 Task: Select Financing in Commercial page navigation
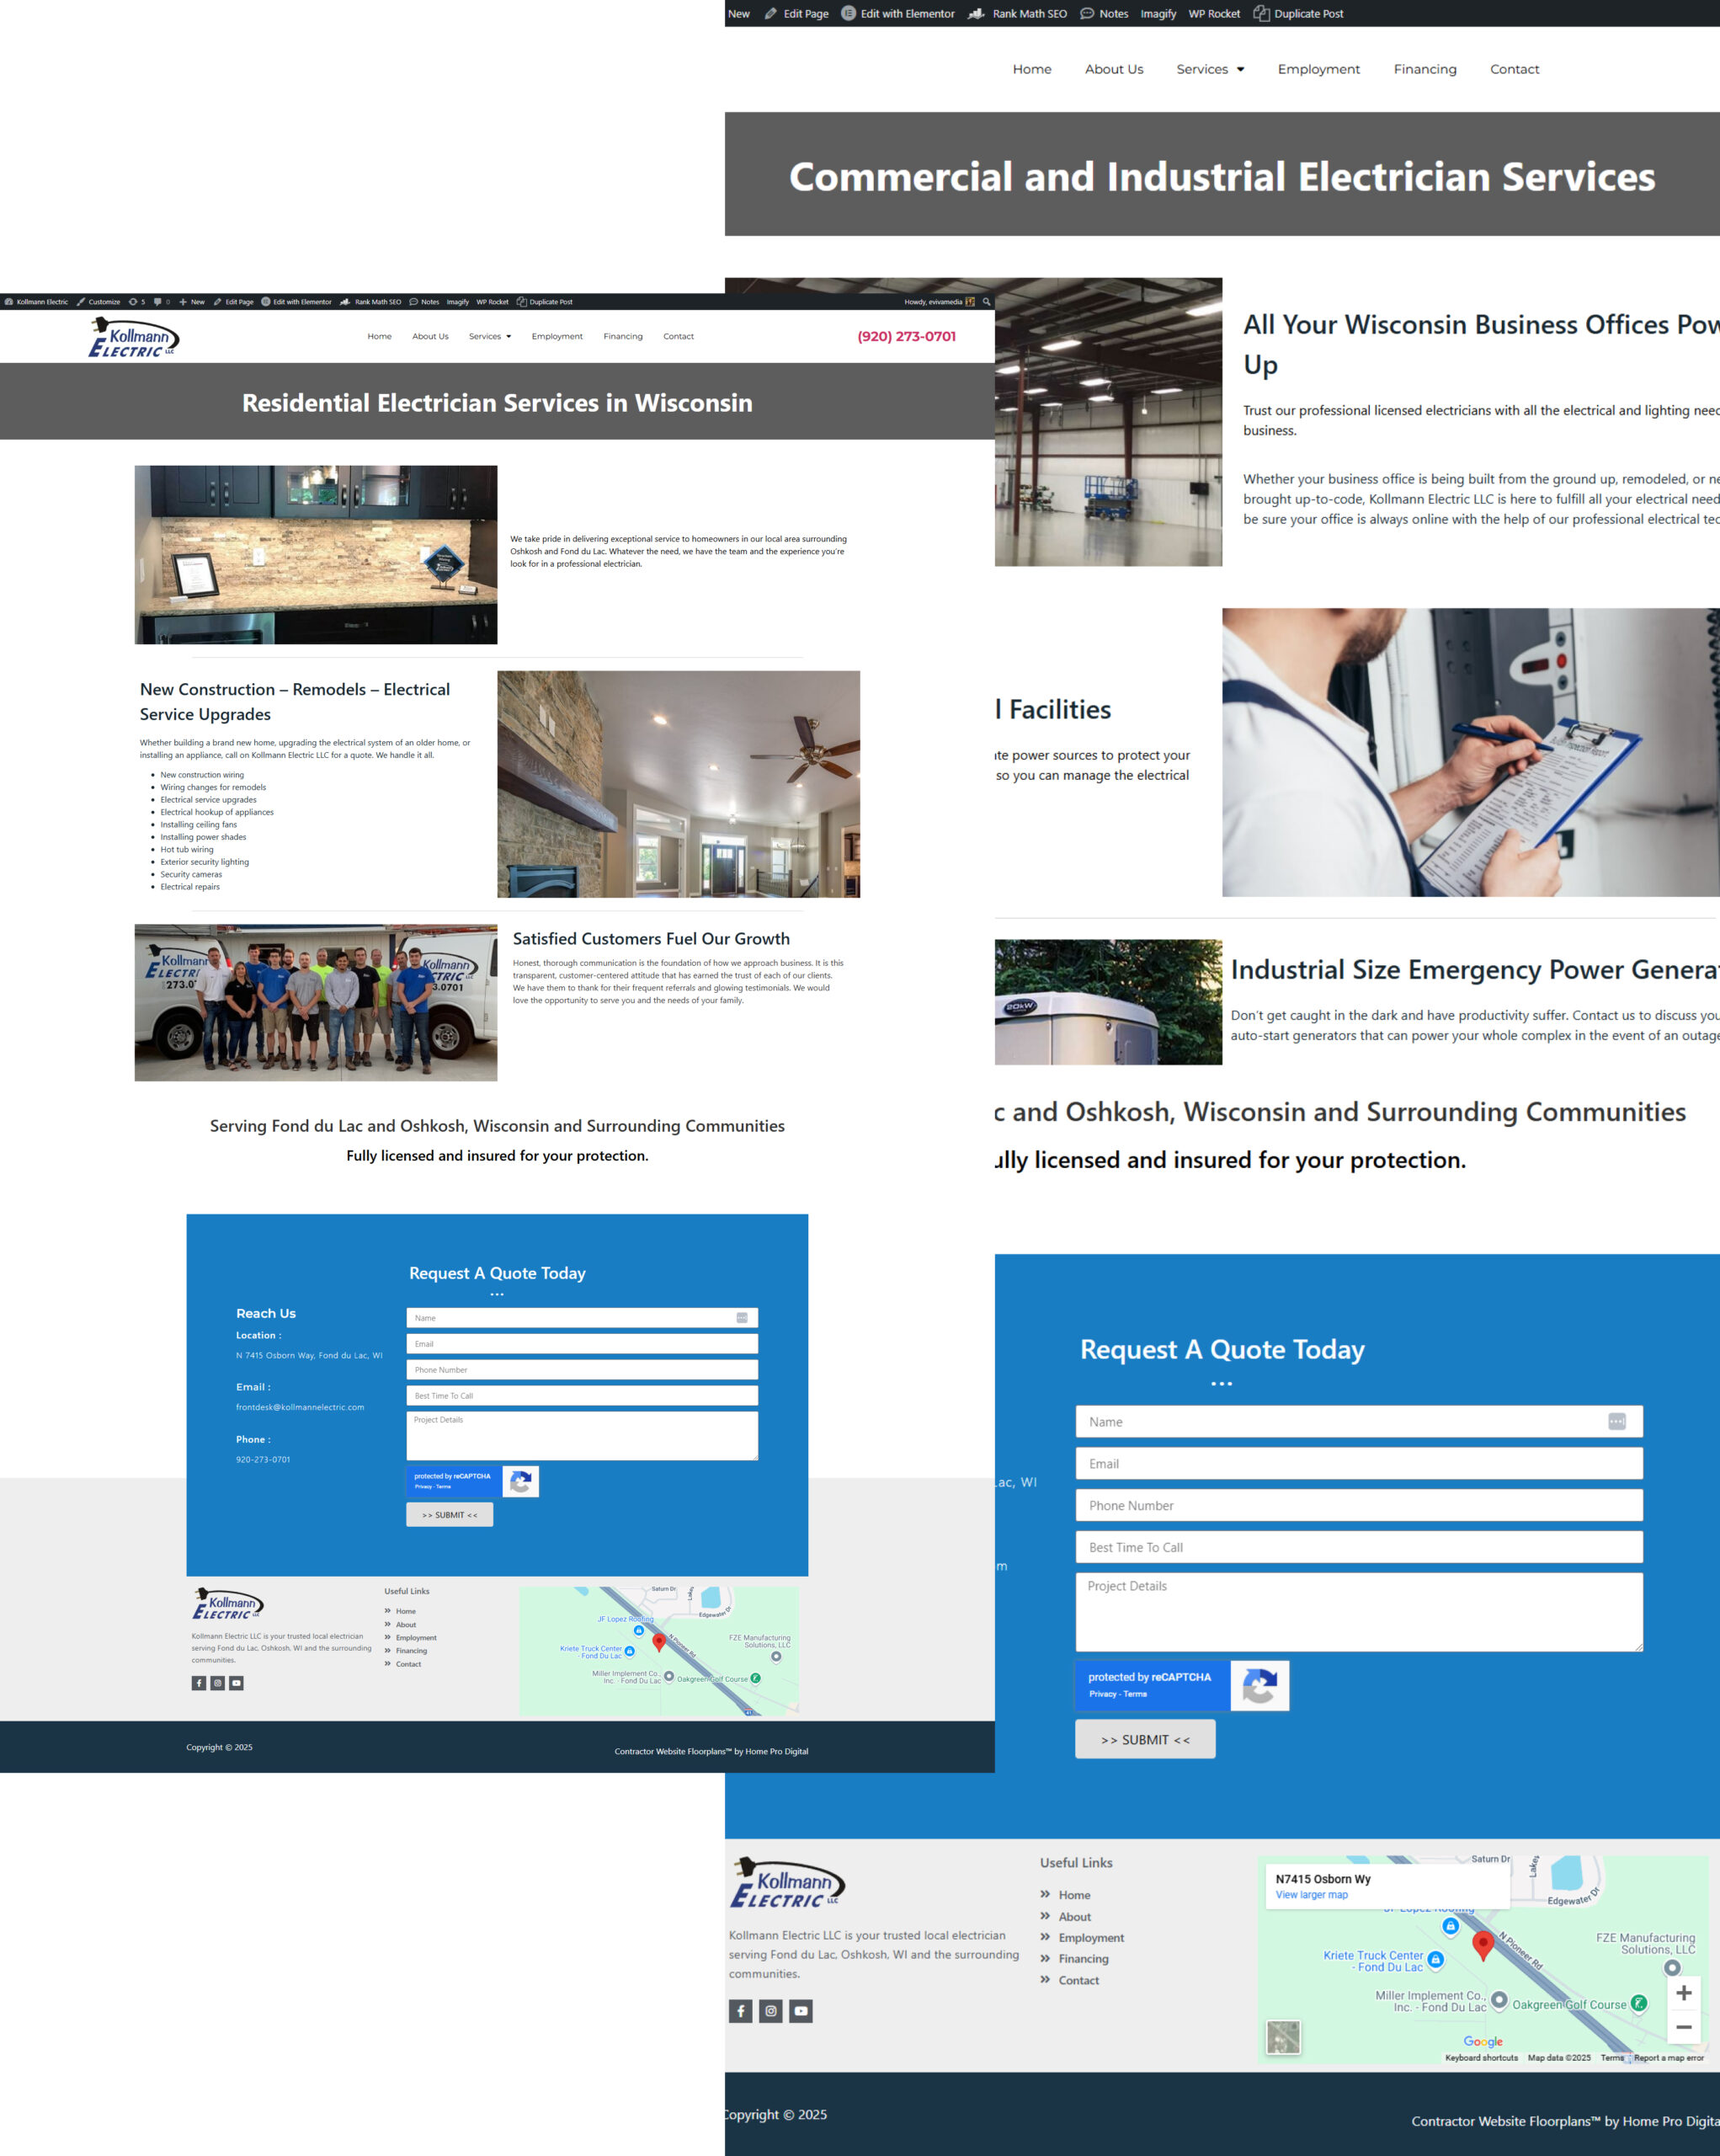1424,69
